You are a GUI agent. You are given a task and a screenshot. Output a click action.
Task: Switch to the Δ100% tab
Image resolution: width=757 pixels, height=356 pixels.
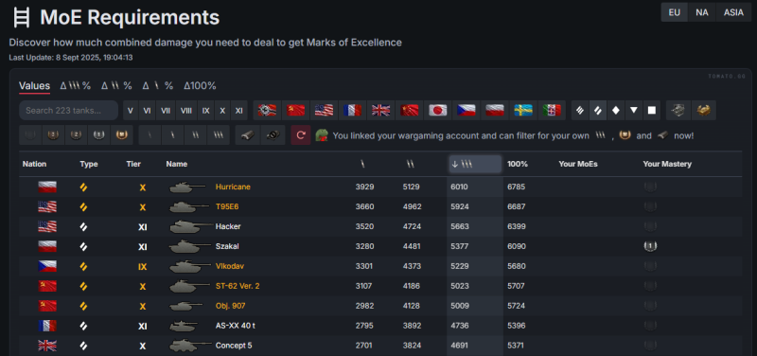pyautogui.click(x=200, y=86)
